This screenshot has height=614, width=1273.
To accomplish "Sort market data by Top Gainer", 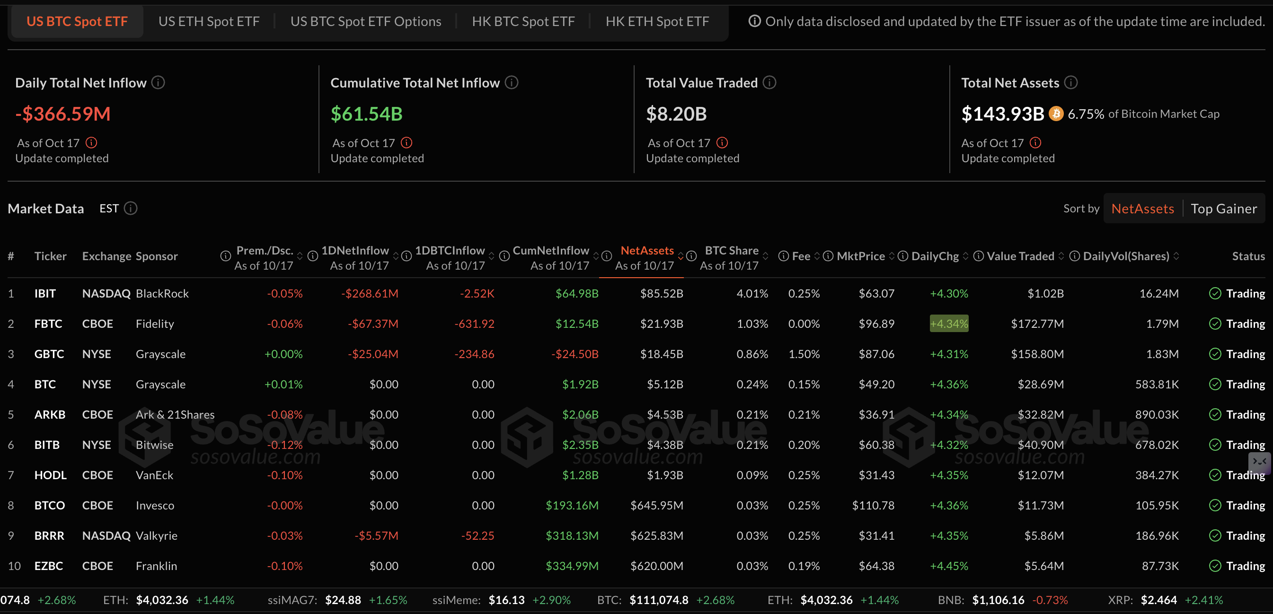I will pos(1223,209).
